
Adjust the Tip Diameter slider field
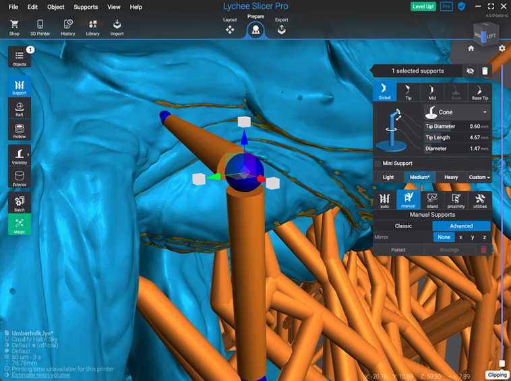pyautogui.click(x=457, y=127)
